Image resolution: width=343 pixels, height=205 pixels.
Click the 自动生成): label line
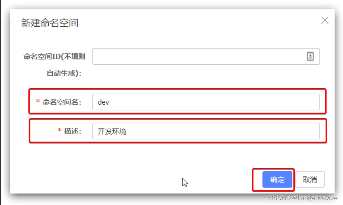(x=64, y=73)
